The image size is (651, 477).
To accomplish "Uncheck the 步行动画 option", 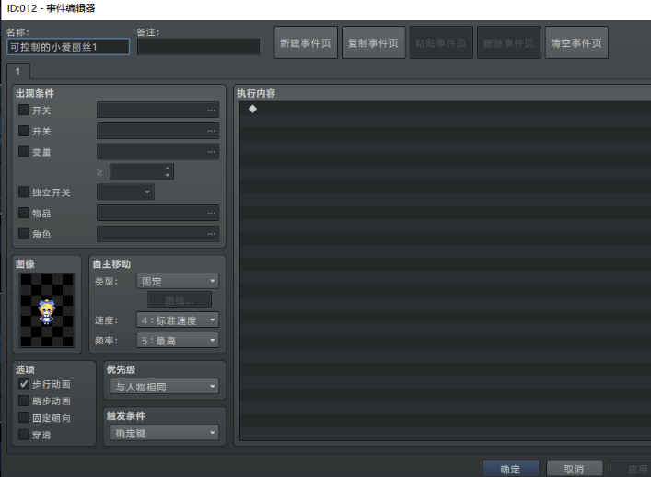I will [24, 384].
